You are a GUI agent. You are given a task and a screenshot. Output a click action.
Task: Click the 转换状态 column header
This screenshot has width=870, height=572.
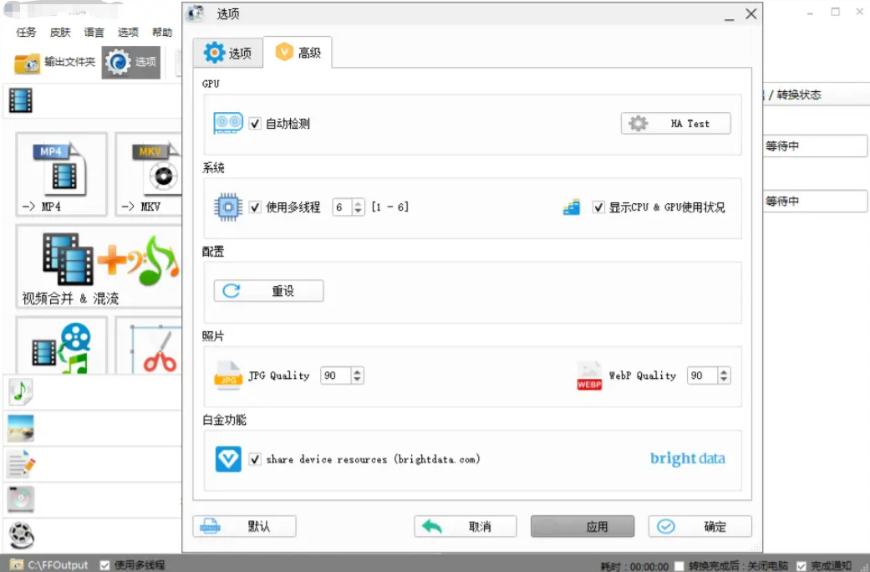pyautogui.click(x=798, y=95)
